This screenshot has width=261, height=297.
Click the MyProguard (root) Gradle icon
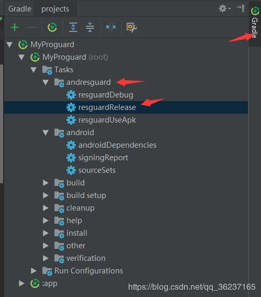tap(35, 57)
